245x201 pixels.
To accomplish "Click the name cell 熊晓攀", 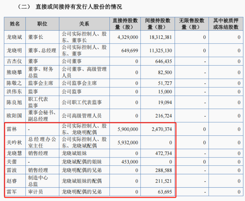I will tap(14, 72).
